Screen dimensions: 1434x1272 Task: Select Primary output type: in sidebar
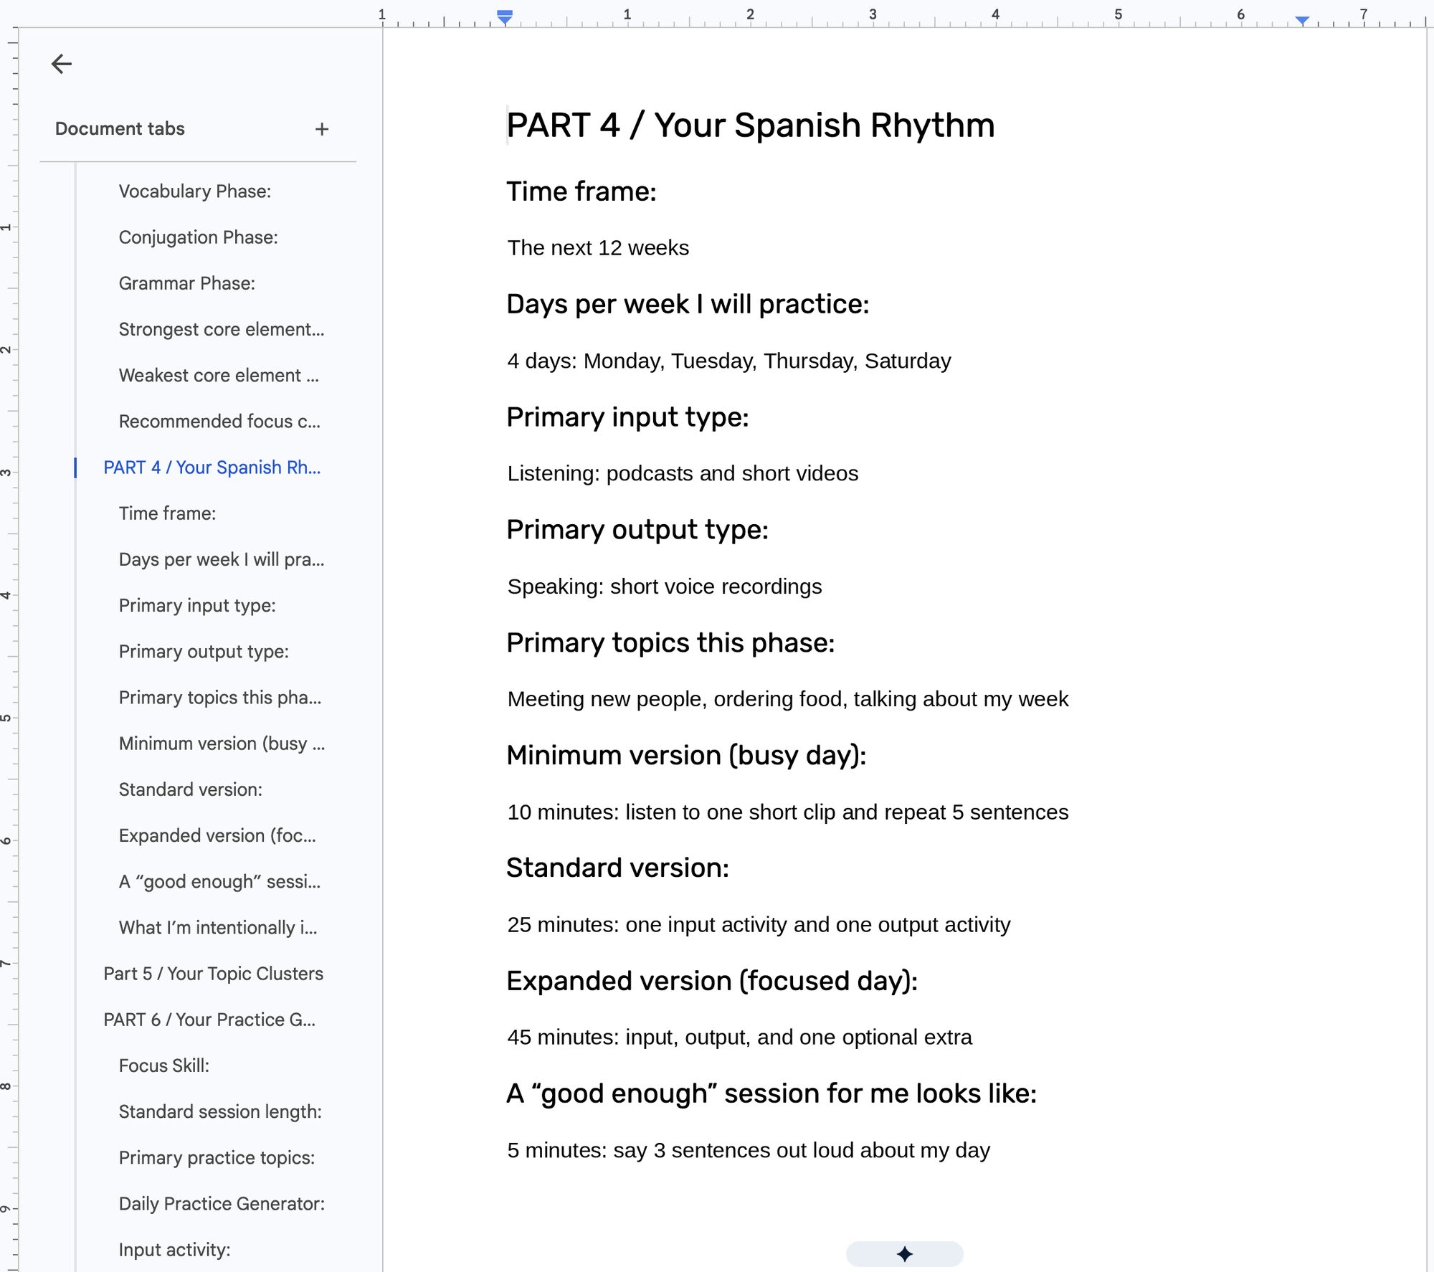[204, 651]
